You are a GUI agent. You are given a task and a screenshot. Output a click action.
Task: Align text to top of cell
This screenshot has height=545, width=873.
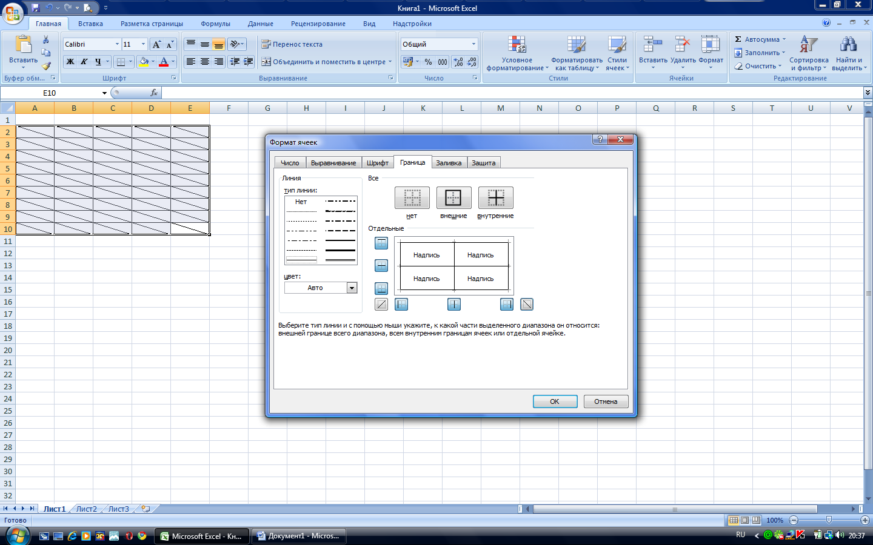(x=191, y=44)
